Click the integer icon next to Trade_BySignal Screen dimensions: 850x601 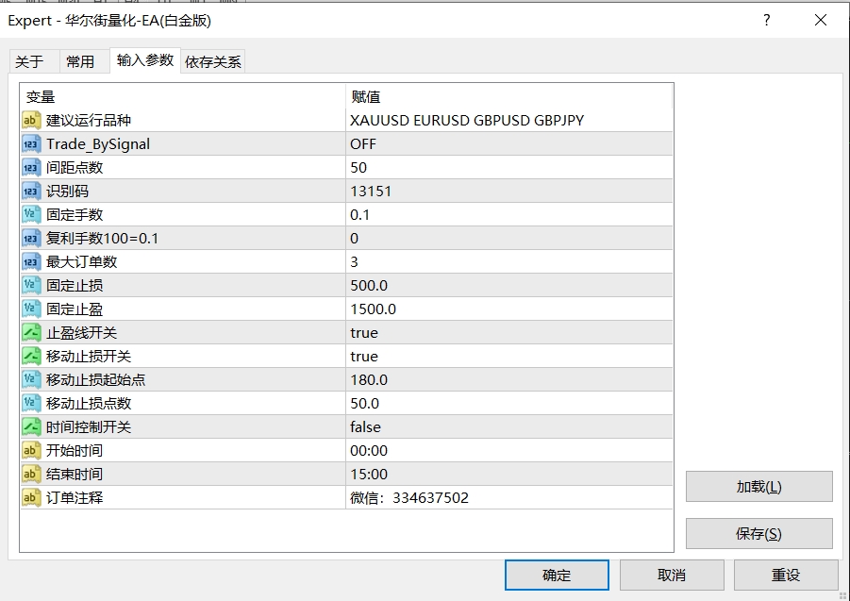[31, 143]
